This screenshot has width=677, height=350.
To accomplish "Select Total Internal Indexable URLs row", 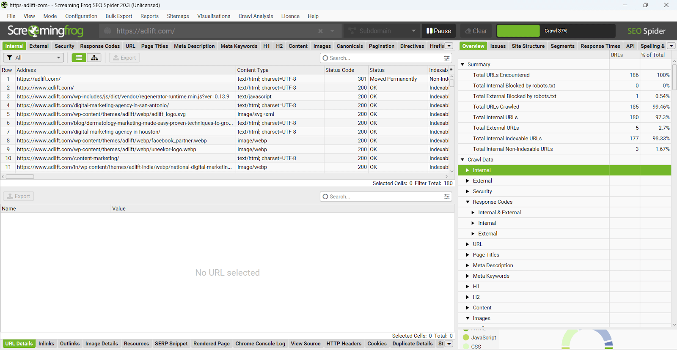I will coord(564,138).
